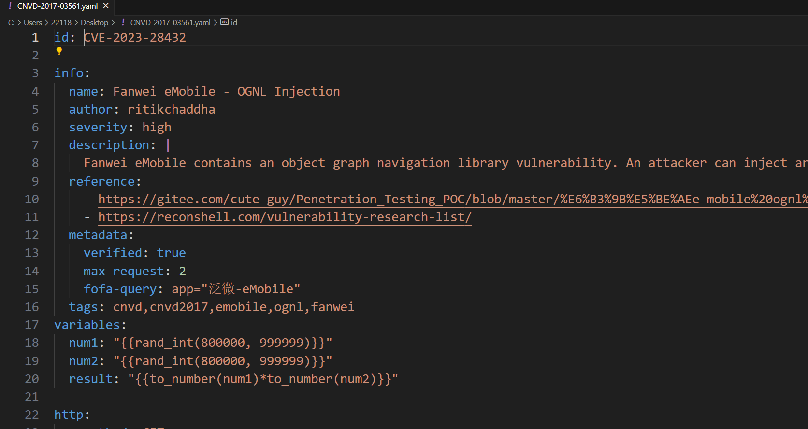Click the author value 'ritikchaddha'

(172, 109)
